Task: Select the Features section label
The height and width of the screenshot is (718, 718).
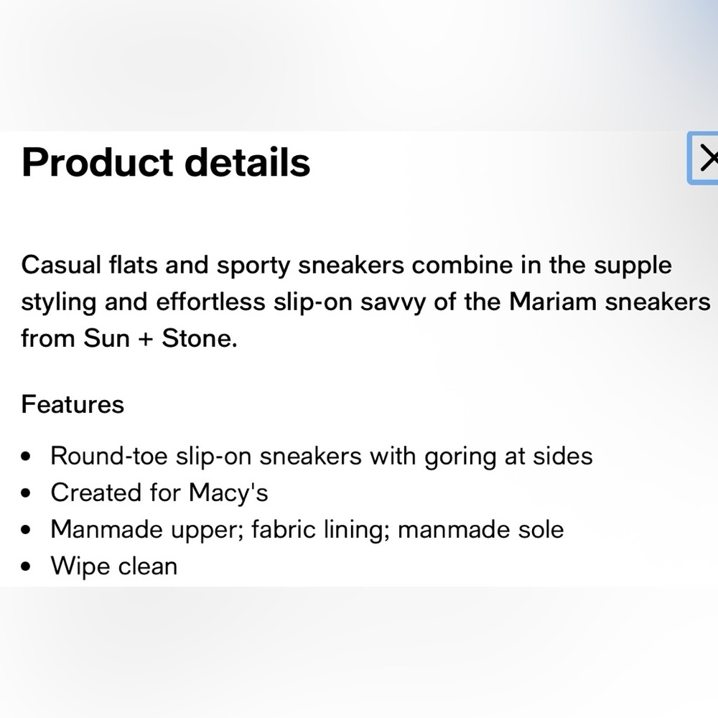Action: tap(73, 404)
